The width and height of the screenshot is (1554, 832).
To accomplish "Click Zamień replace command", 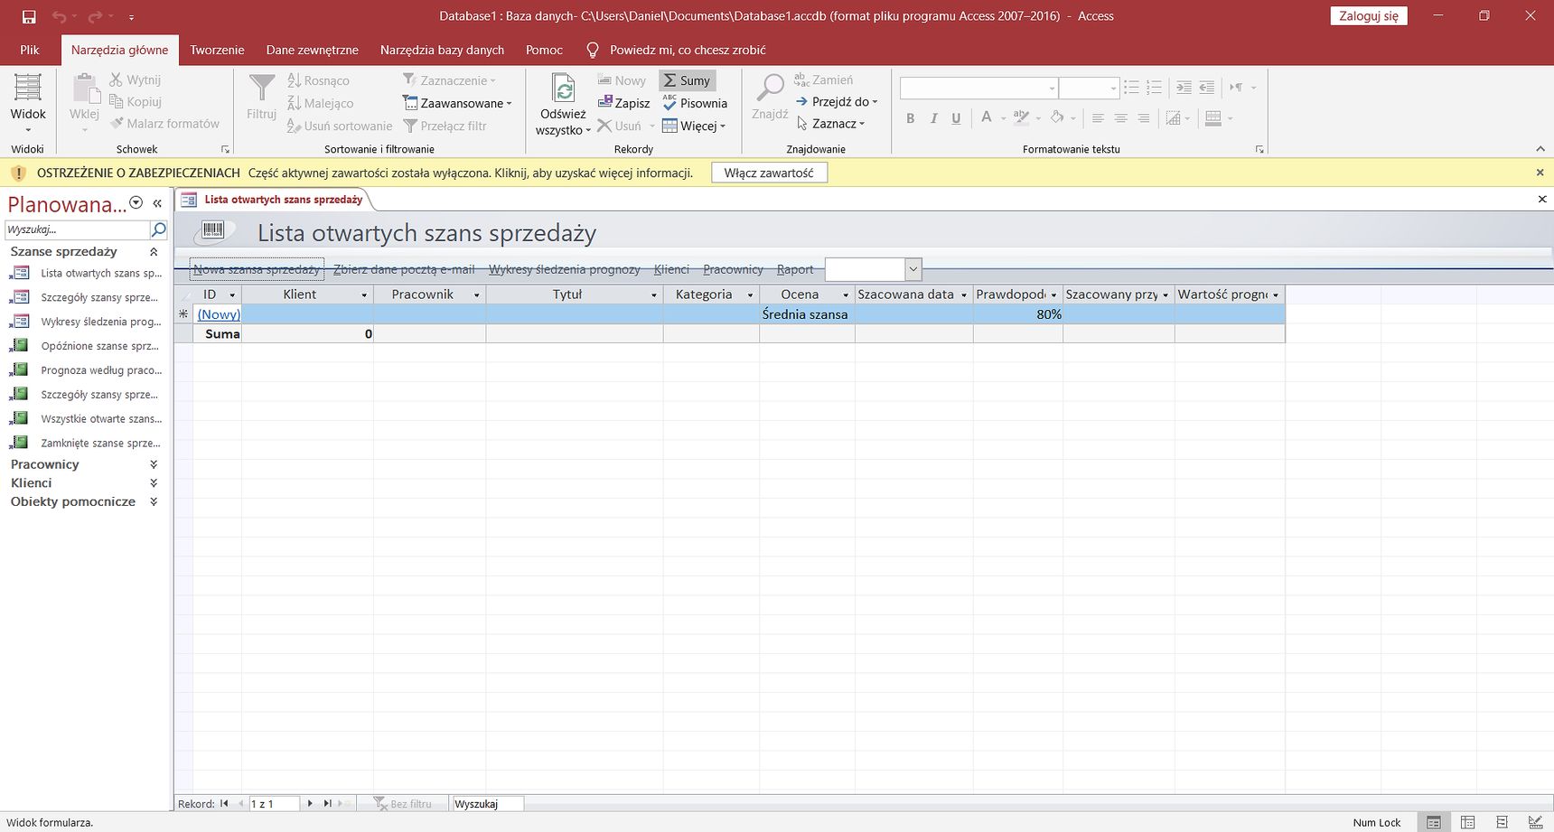I will point(823,79).
